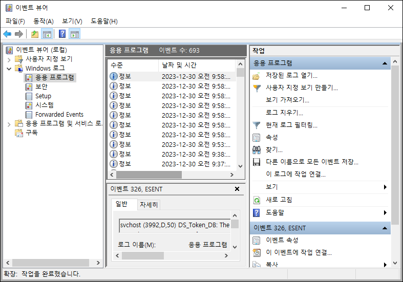
Task: Select Windows 로그 folder
Action: tap(45, 68)
